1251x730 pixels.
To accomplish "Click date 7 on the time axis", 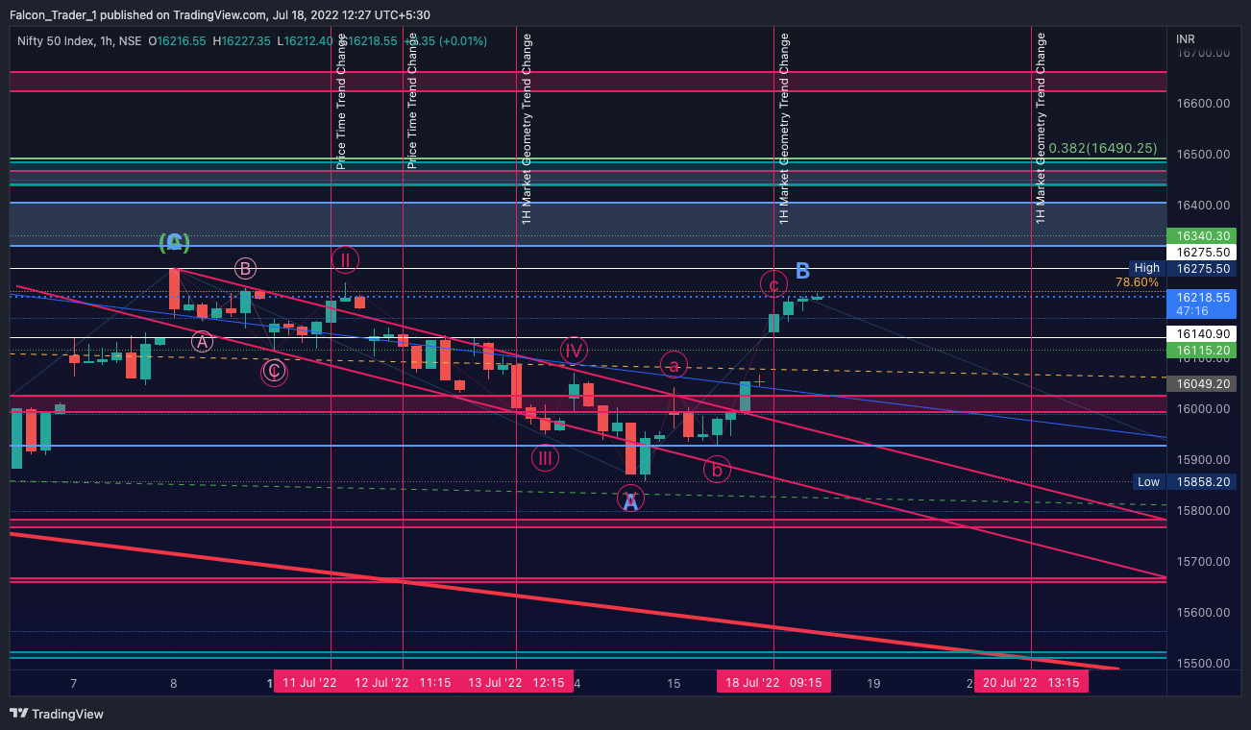I will pyautogui.click(x=73, y=684).
